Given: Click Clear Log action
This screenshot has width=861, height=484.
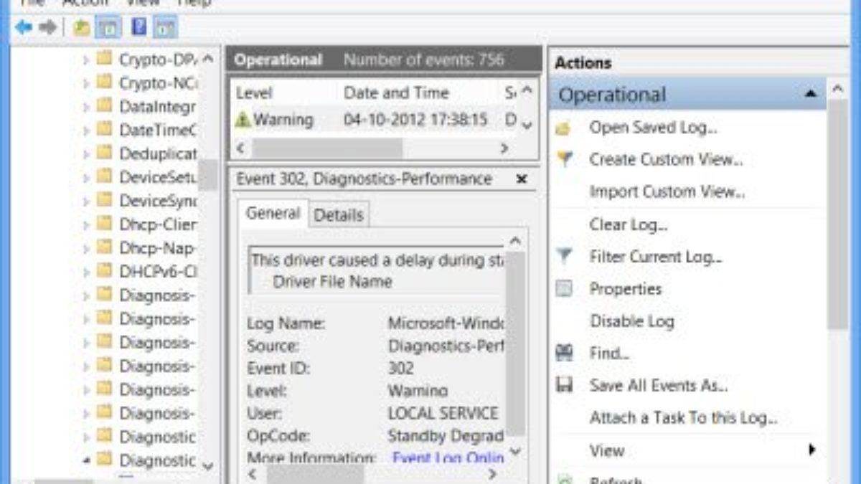Looking at the screenshot, I should 629,224.
